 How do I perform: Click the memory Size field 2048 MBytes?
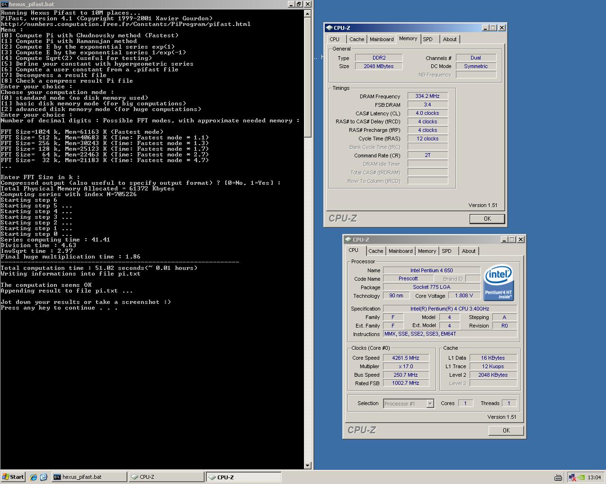coord(379,66)
